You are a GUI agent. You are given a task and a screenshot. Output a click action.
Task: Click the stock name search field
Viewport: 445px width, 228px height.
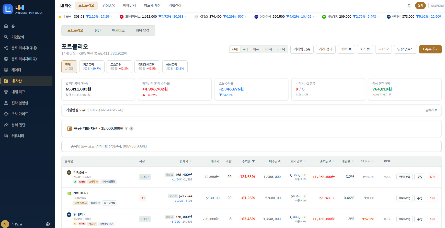pyautogui.click(x=251, y=146)
